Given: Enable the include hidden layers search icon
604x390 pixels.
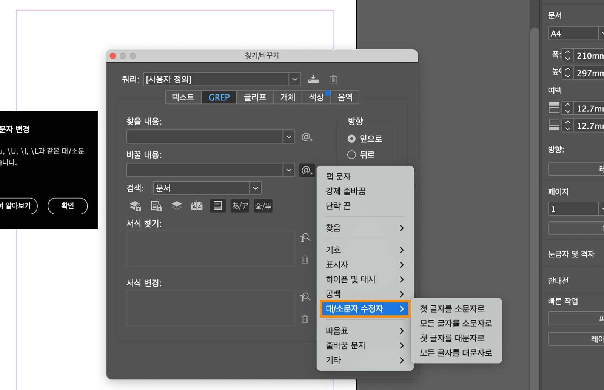Looking at the screenshot, I should point(176,206).
